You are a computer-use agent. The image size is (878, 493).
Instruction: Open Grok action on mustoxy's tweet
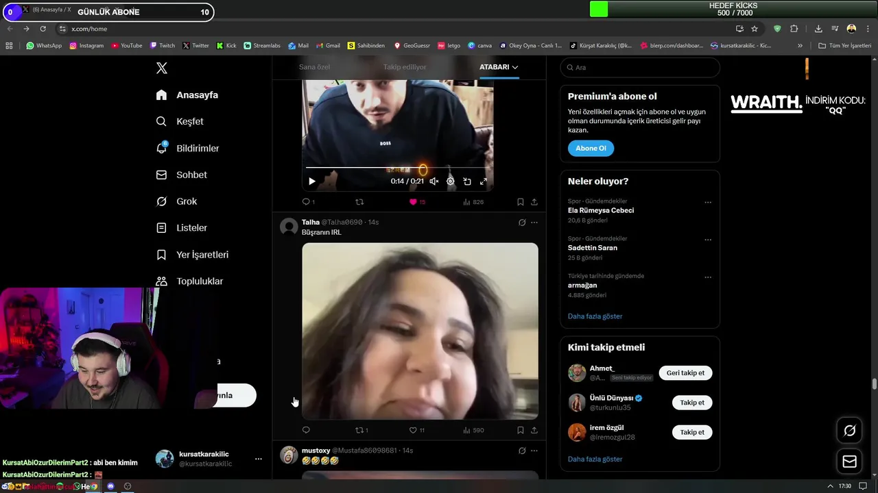pos(522,451)
